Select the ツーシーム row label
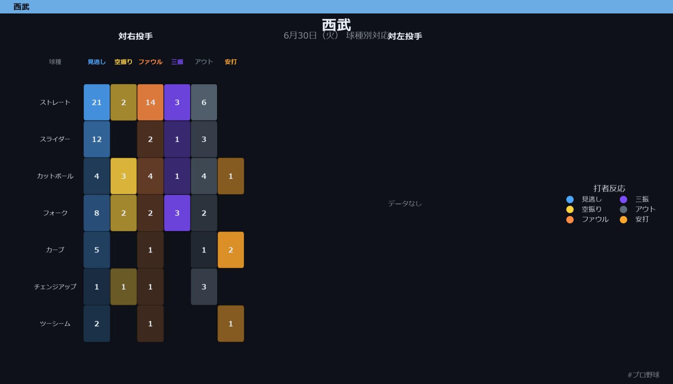The image size is (673, 384). point(55,323)
